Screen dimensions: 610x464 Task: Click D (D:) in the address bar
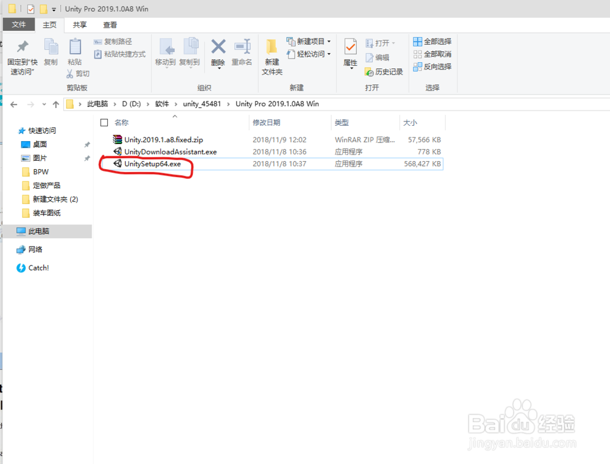[x=132, y=104]
